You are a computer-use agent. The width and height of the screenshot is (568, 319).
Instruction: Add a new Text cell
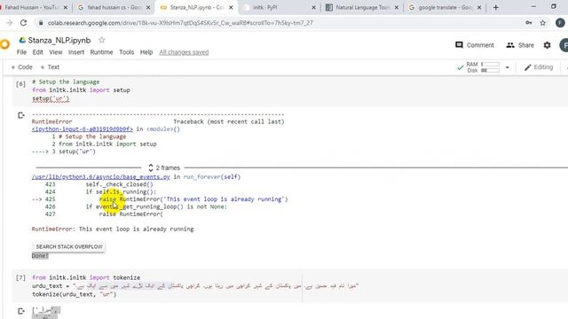coord(50,67)
